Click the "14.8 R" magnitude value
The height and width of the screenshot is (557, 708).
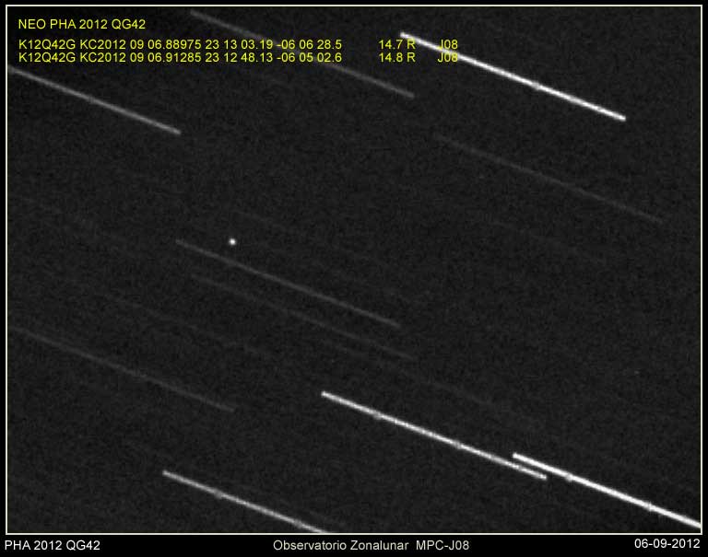[397, 56]
